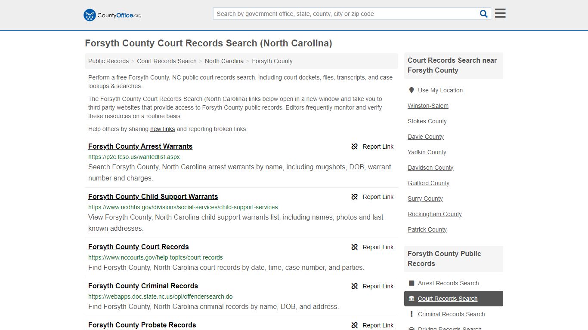Report the Child Support Warrants link
Image resolution: width=588 pixels, height=330 pixels.
[x=372, y=197]
